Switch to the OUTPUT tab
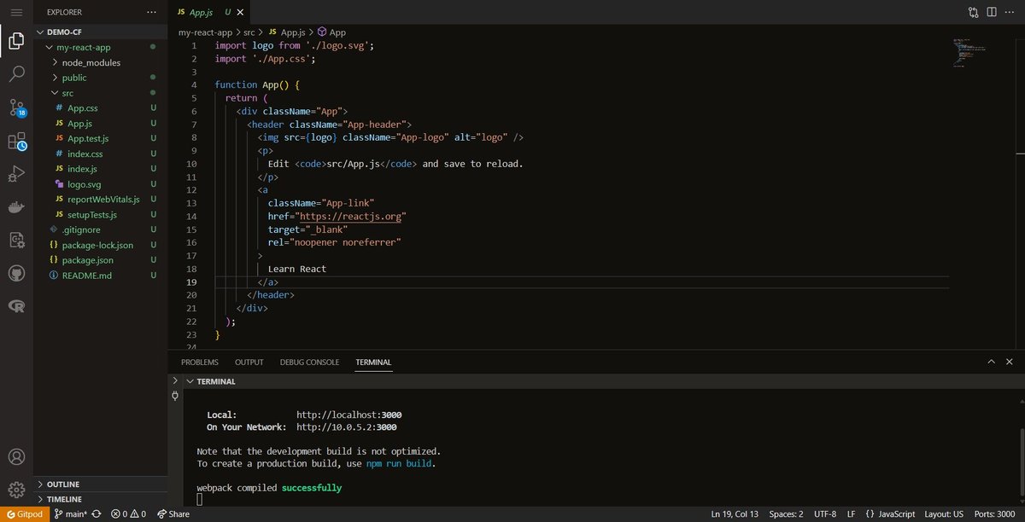This screenshot has width=1025, height=522. click(249, 362)
